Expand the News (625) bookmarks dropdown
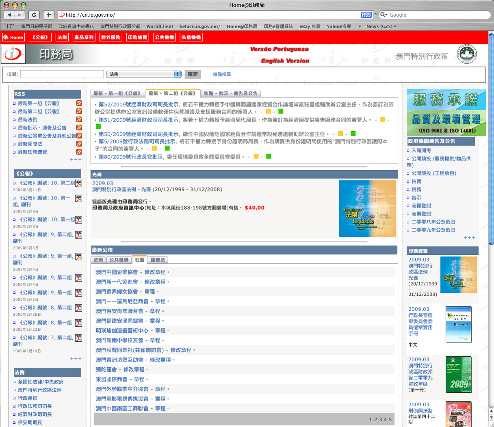494x427 pixels. point(381,26)
